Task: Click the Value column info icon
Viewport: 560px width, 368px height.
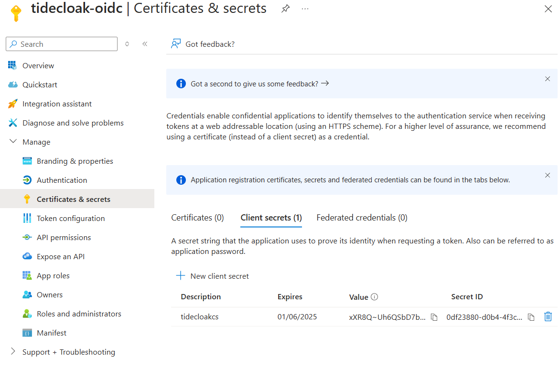Action: point(374,297)
